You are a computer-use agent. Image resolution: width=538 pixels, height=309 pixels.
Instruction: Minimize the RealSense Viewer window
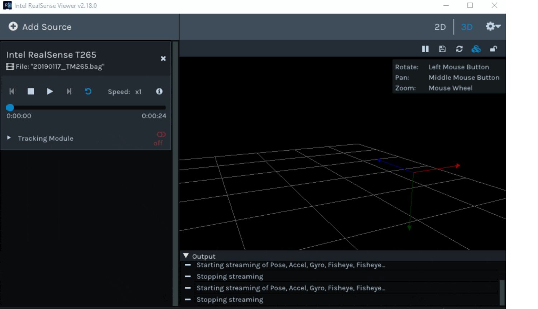pyautogui.click(x=446, y=5)
